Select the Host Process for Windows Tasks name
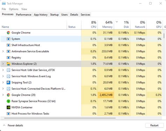 point(30,114)
